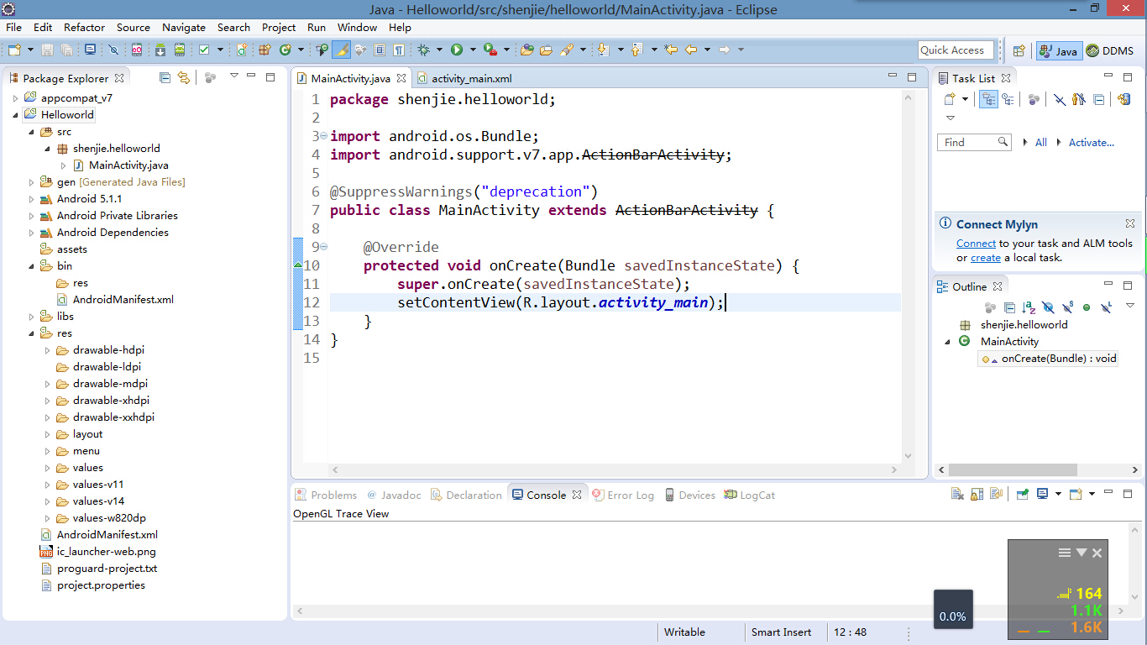Viewport: 1147px width, 645px height.
Task: Select proguard-project.txt in Package Explorer
Action: [x=107, y=568]
